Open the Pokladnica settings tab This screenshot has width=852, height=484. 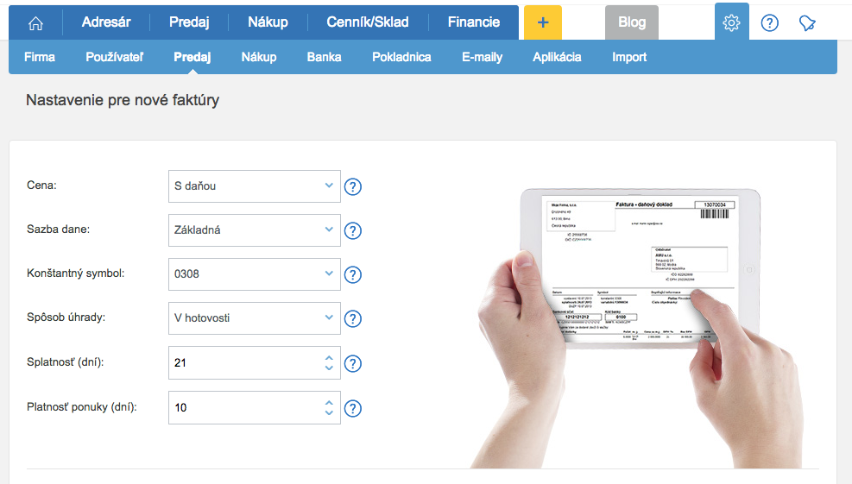coord(401,57)
